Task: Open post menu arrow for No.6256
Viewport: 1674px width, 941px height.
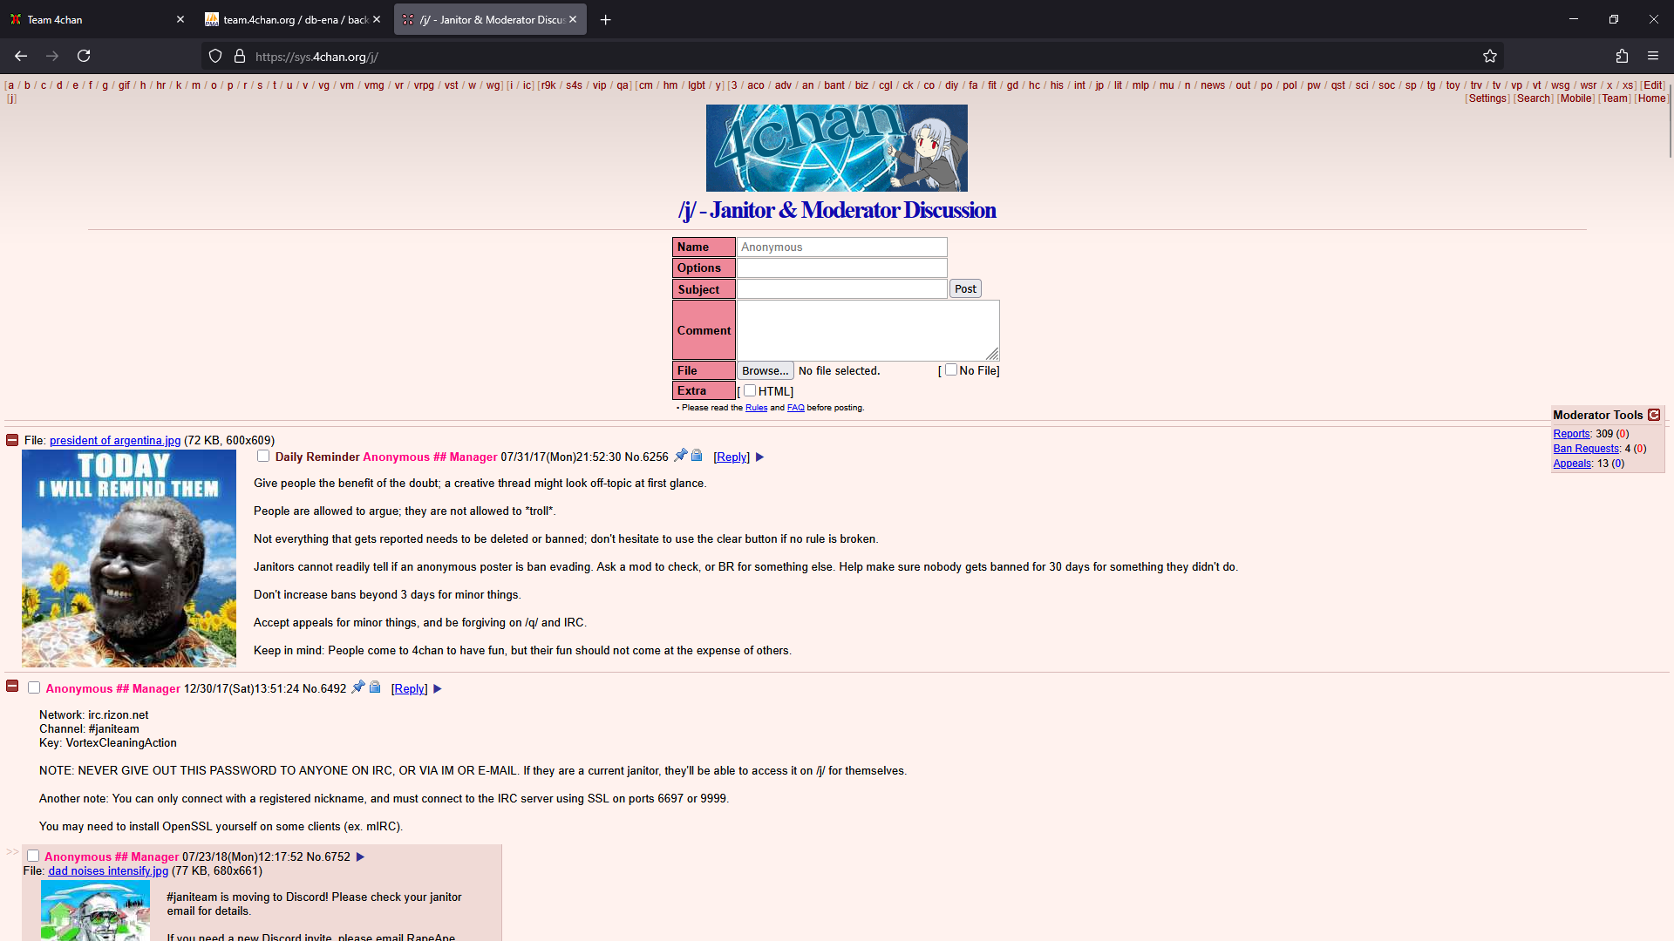Action: [x=759, y=457]
